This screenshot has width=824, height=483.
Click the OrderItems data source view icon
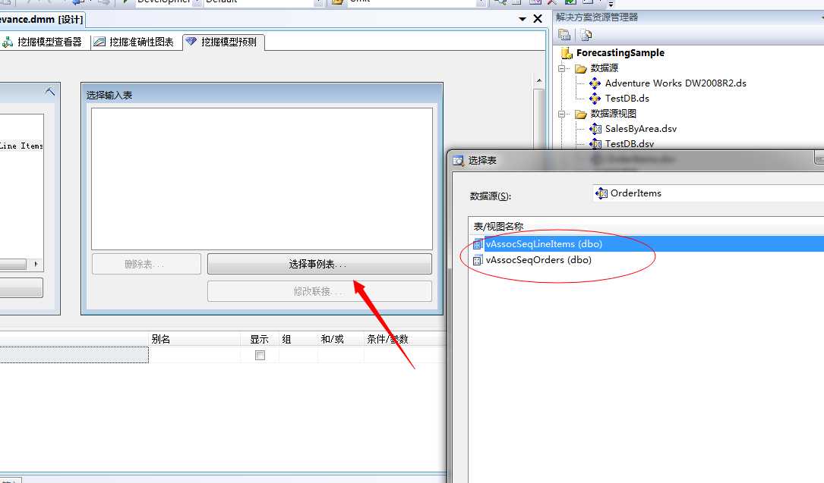coord(601,193)
